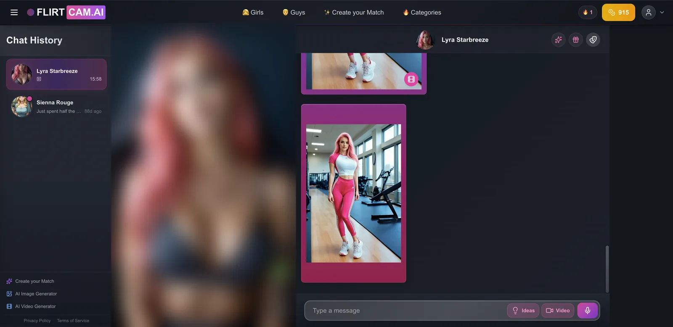Click the blurred character preview image
The image size is (673, 327).
[x=204, y=177]
